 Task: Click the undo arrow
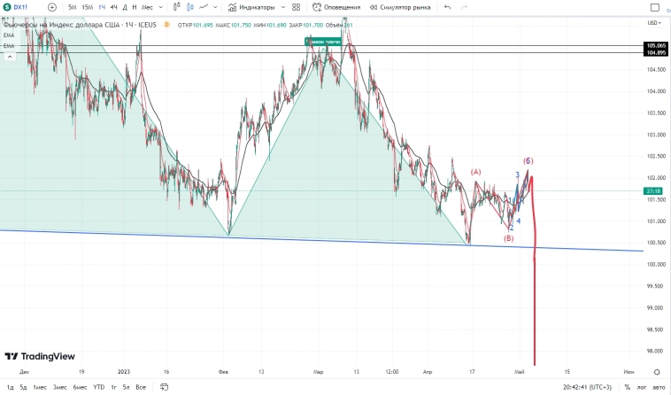point(447,7)
